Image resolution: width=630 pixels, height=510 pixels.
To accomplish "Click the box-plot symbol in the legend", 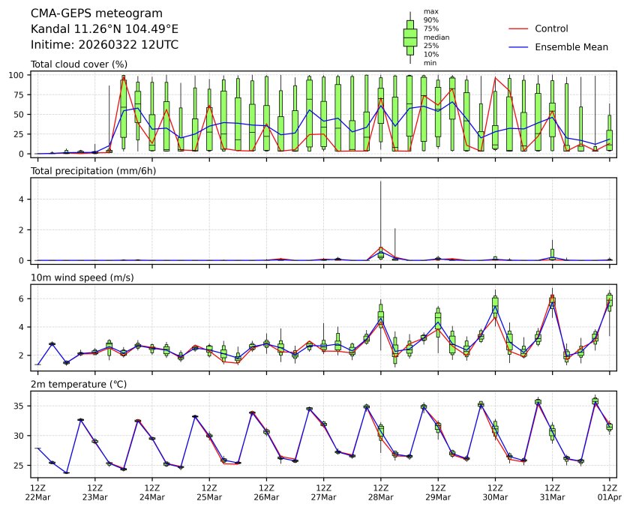I will tap(409, 37).
